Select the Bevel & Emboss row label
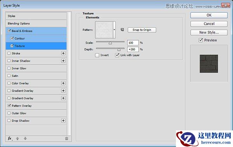 coord(22,31)
